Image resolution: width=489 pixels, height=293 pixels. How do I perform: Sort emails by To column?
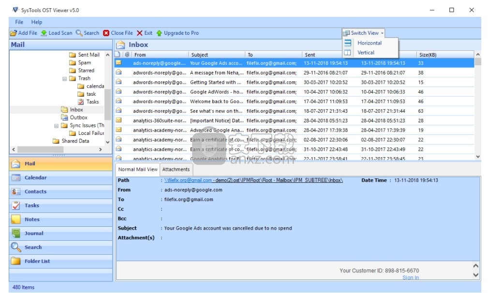(274, 55)
